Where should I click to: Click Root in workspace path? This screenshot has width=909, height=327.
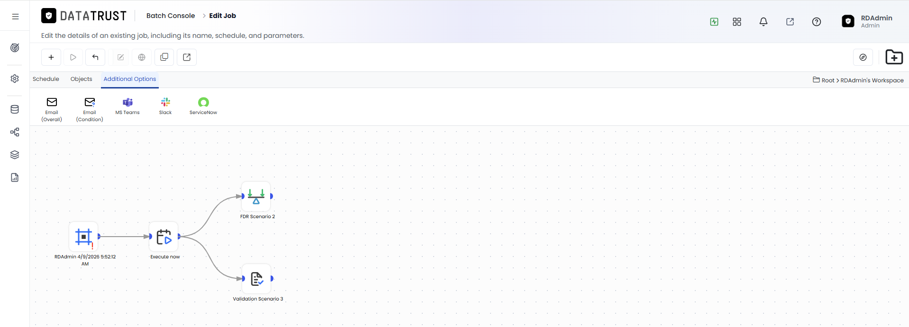(828, 80)
